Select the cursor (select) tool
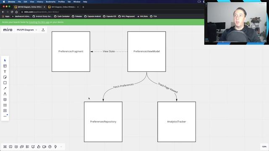Viewport: 269px width, 151px height. [5, 60]
